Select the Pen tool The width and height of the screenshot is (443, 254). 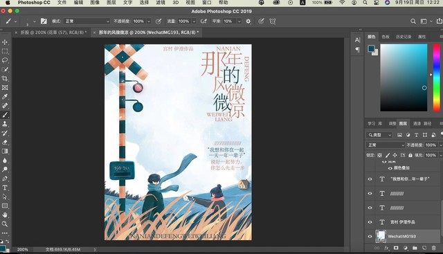click(x=5, y=179)
